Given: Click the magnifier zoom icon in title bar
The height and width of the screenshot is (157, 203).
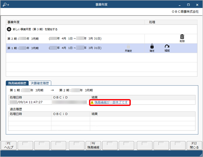Looking at the screenshot, I should click(6, 5).
